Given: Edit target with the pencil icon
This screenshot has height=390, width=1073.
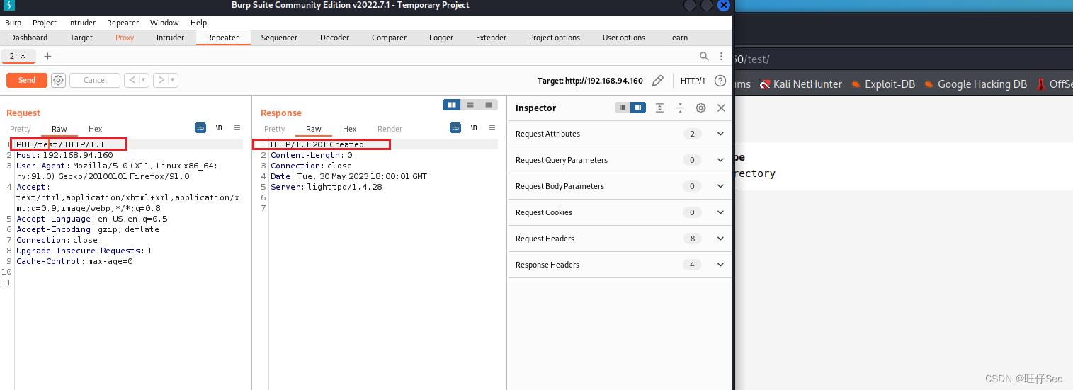Looking at the screenshot, I should [658, 81].
